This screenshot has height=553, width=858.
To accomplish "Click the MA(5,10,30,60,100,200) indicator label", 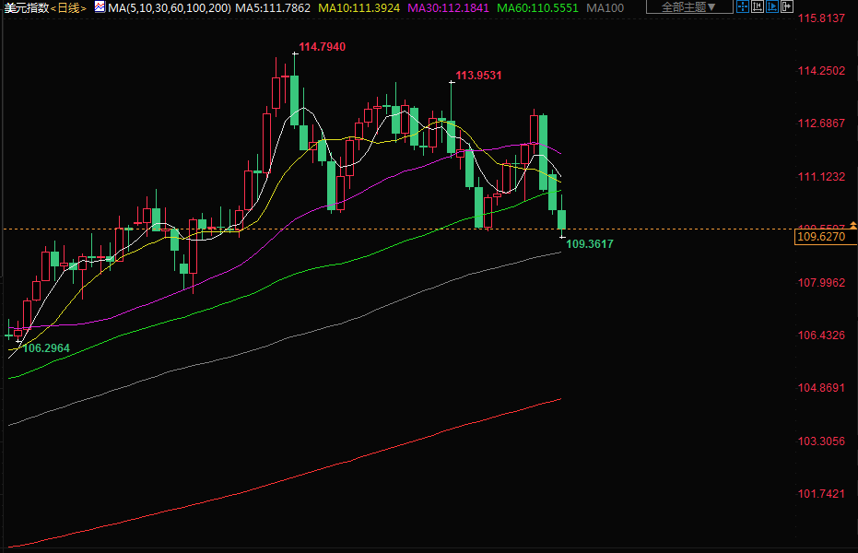I will point(168,7).
